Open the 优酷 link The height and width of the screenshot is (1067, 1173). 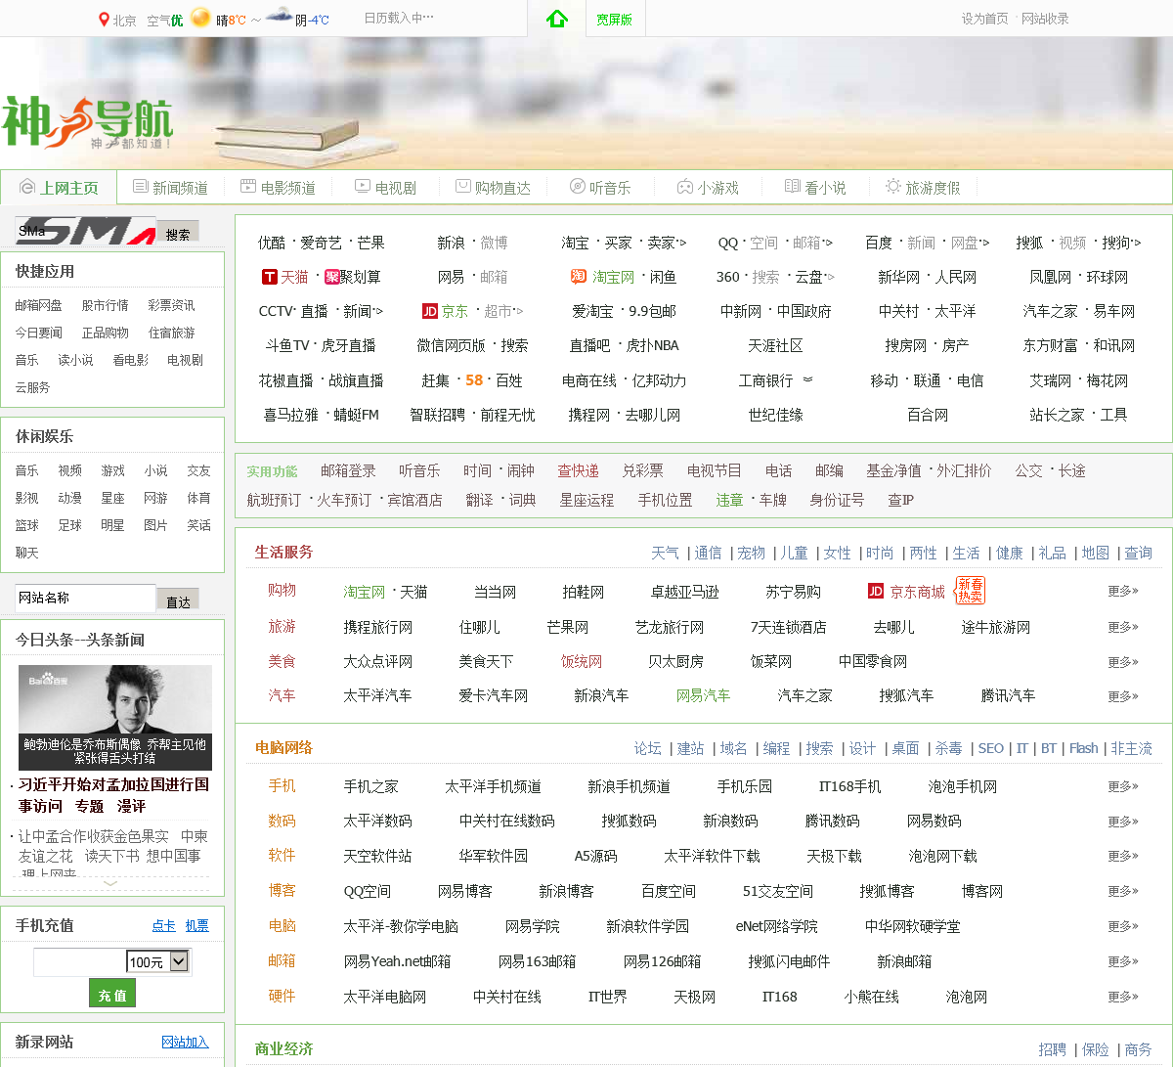point(272,243)
